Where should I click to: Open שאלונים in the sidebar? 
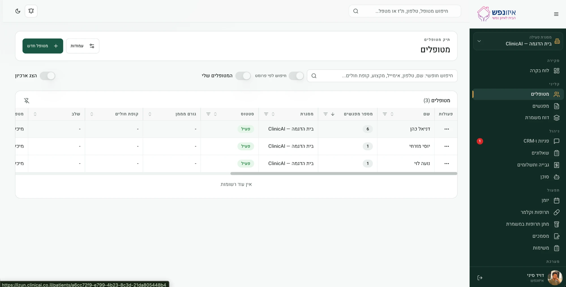[x=518, y=153]
